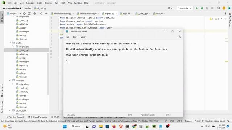Open Project view mode dropdown arrow
Screen dimensions: 232x130
click(20, 14)
